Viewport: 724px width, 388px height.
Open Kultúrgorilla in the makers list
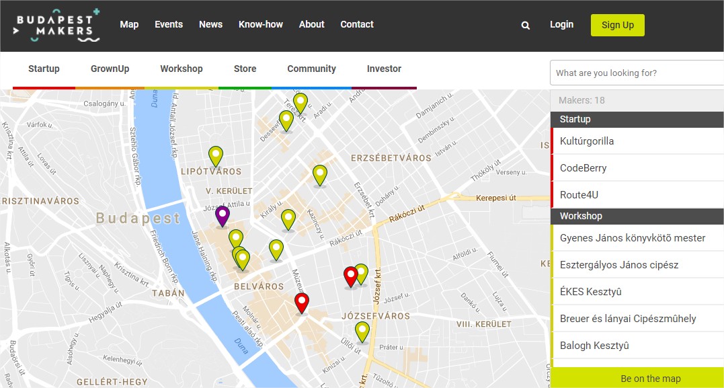coord(637,141)
